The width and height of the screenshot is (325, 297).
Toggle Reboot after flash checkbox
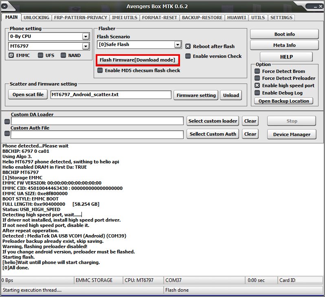188,46
